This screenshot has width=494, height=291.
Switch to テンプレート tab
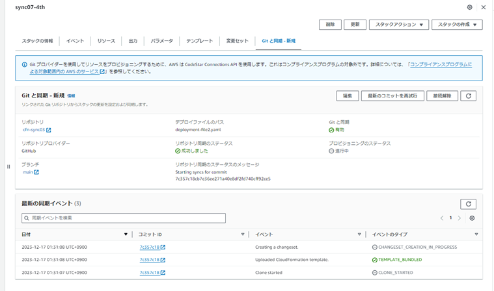[x=199, y=41]
